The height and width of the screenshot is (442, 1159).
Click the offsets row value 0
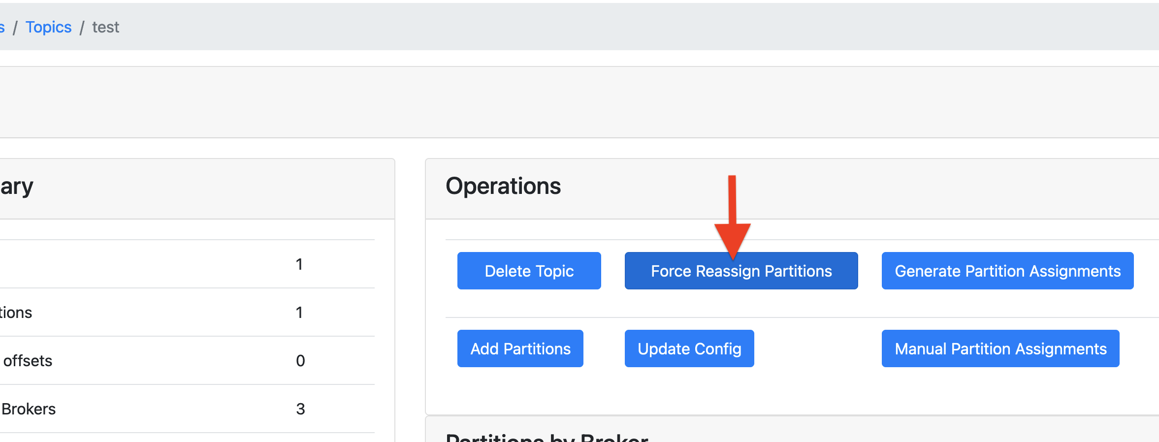point(300,360)
